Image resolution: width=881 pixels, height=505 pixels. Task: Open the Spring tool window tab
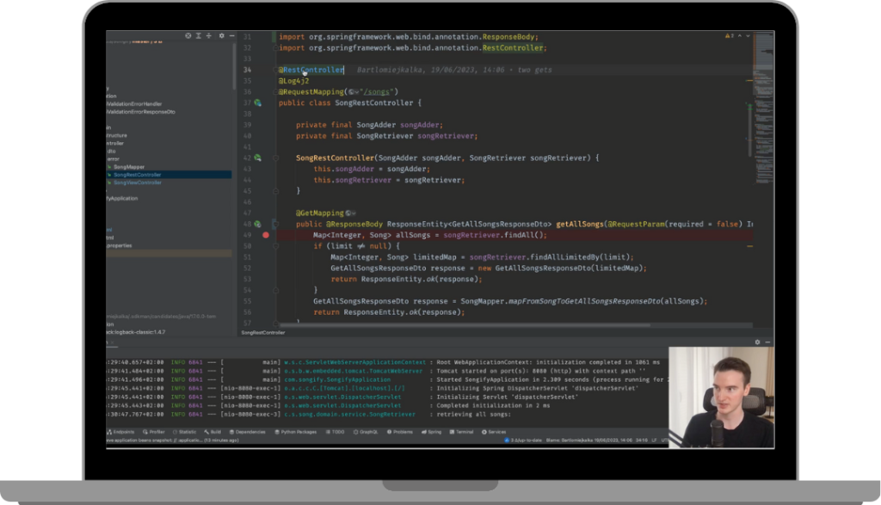[432, 432]
